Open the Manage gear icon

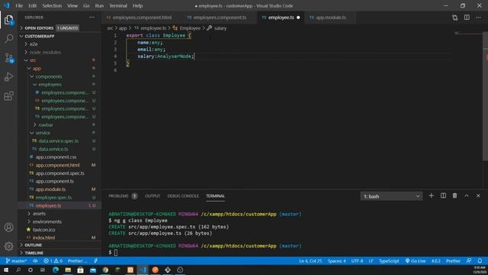pos(8,246)
